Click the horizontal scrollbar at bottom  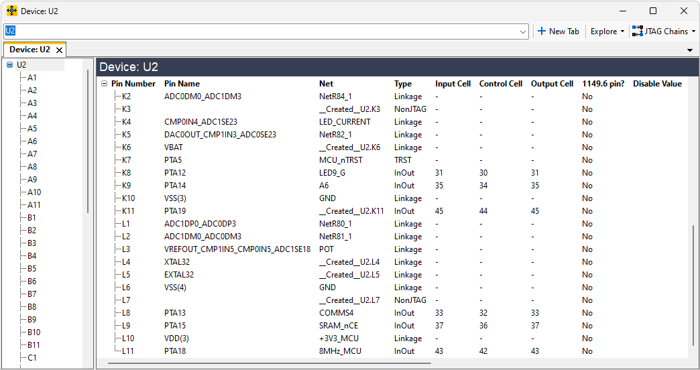pos(268,363)
